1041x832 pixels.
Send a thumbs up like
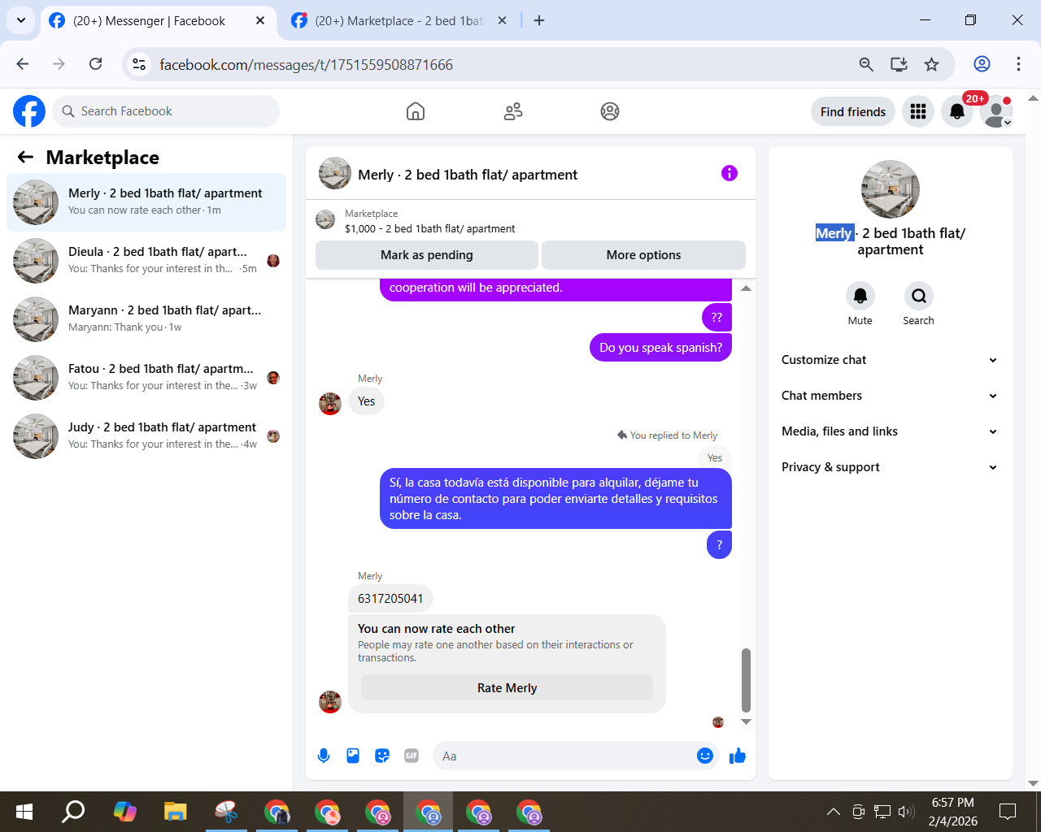tap(738, 756)
